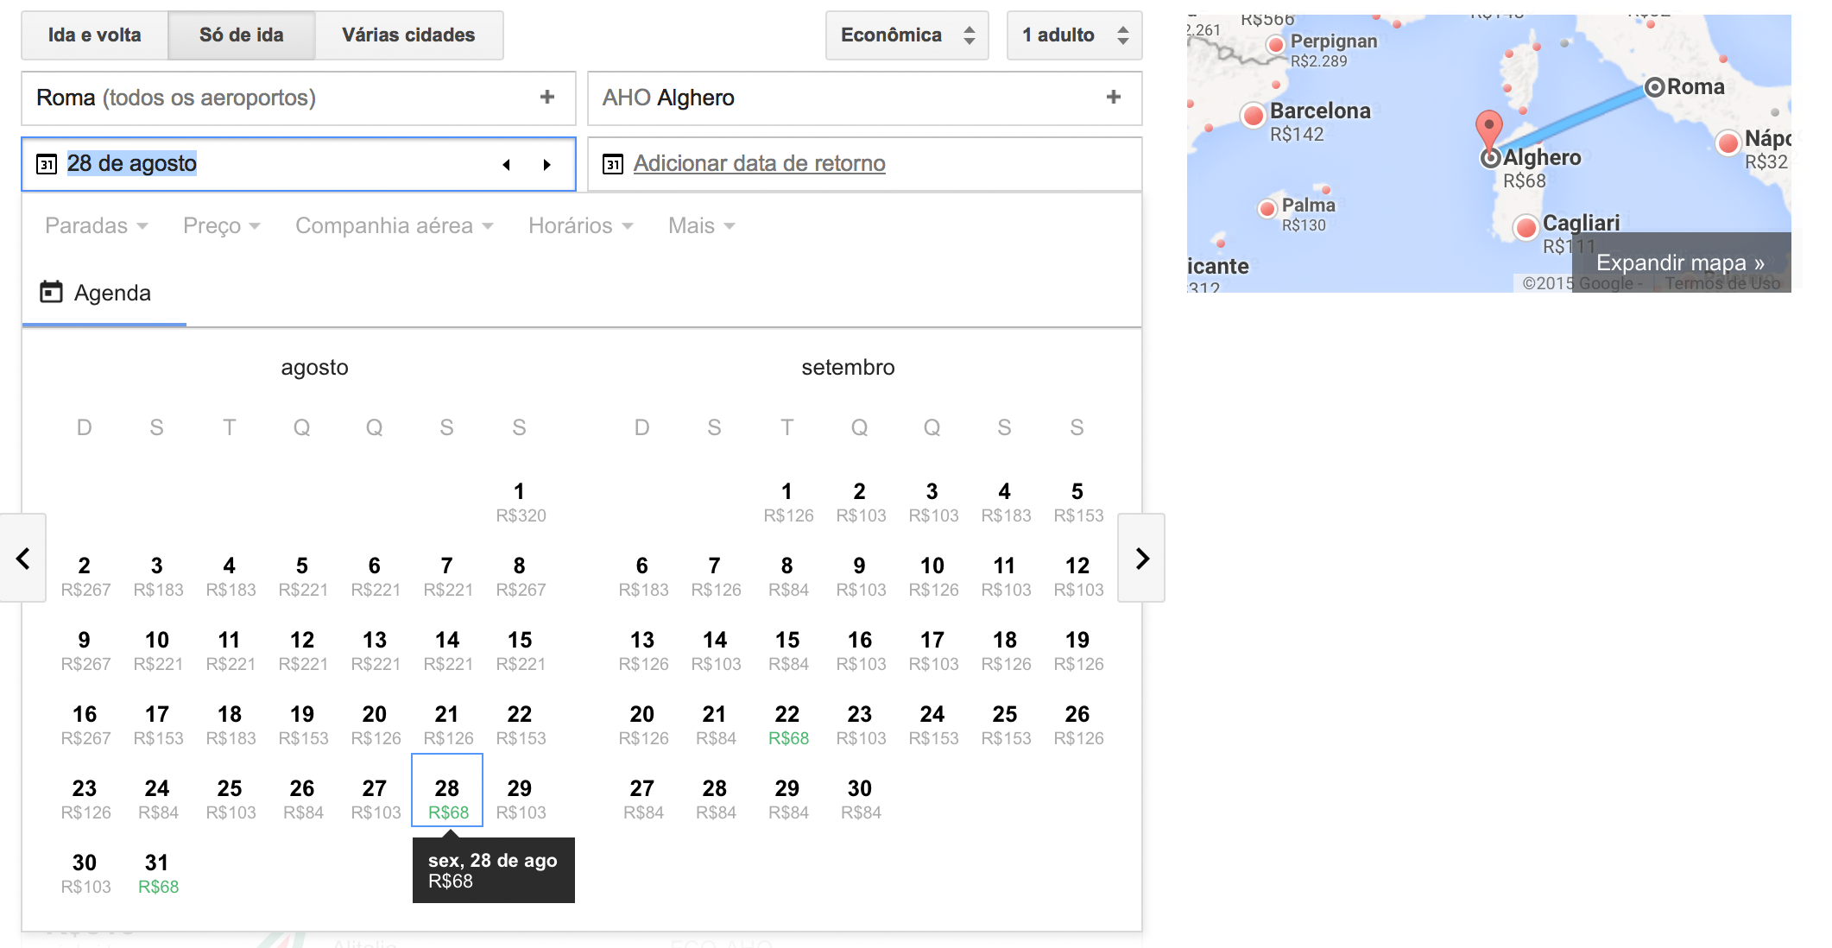This screenshot has width=1832, height=948.
Task: Select the Só de ida trip type
Action: pyautogui.click(x=242, y=35)
